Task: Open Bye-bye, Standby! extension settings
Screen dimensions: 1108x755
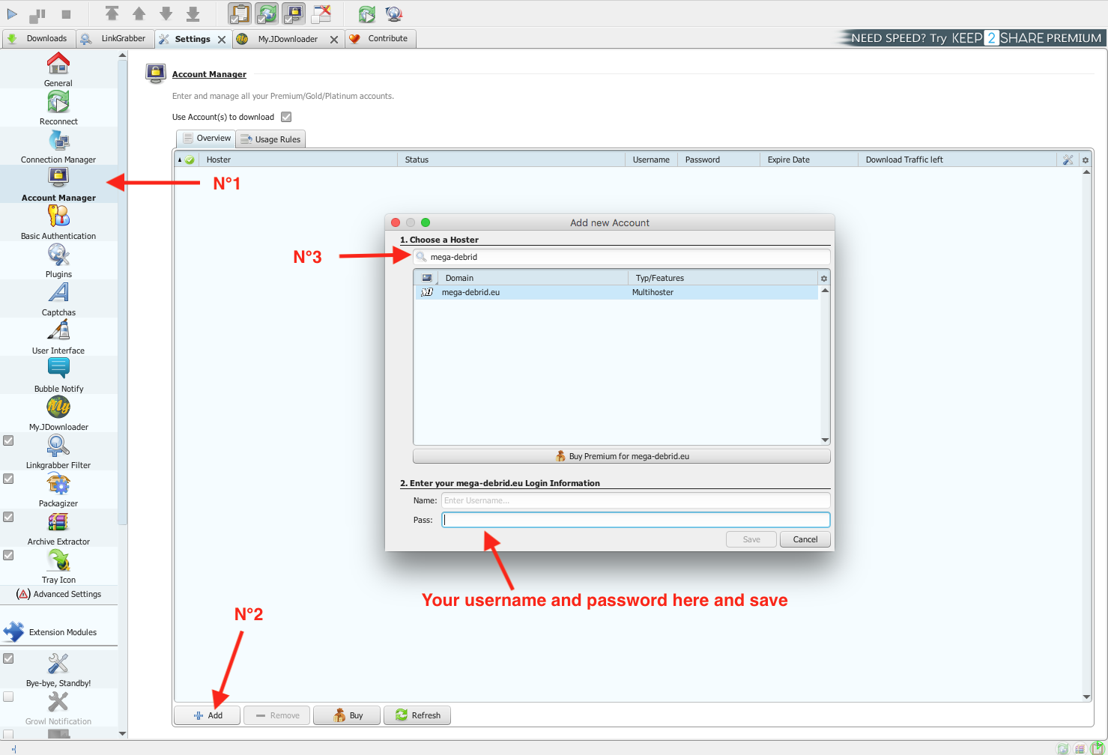Action: (x=58, y=670)
